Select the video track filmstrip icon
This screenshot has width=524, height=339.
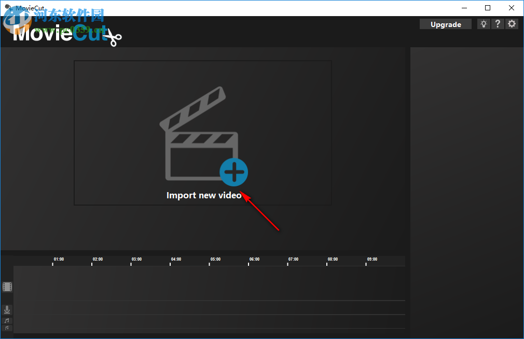click(x=7, y=287)
